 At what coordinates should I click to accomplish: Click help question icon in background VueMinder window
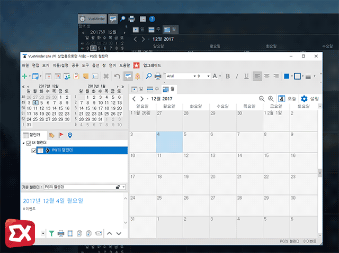152,19
